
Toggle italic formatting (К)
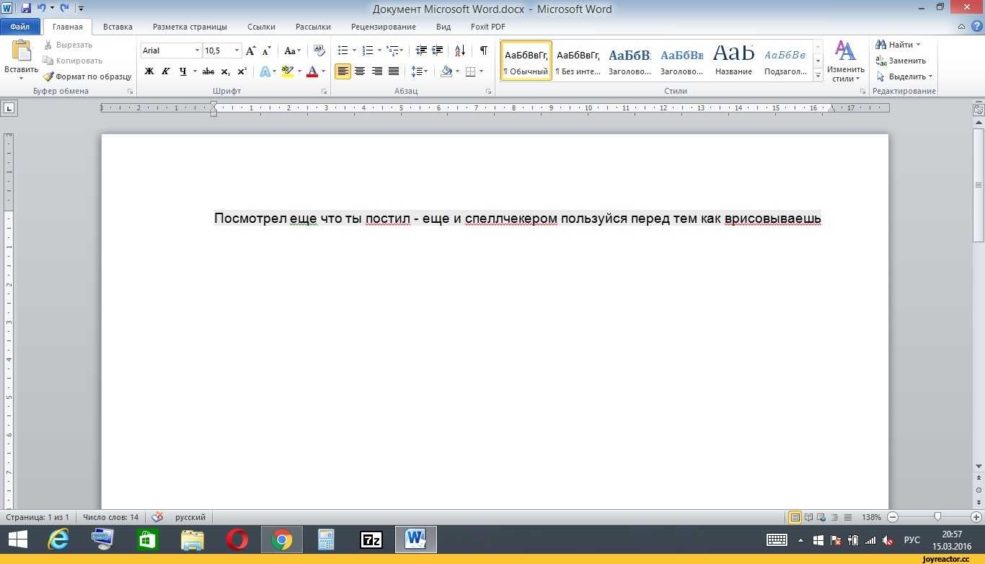click(x=166, y=71)
